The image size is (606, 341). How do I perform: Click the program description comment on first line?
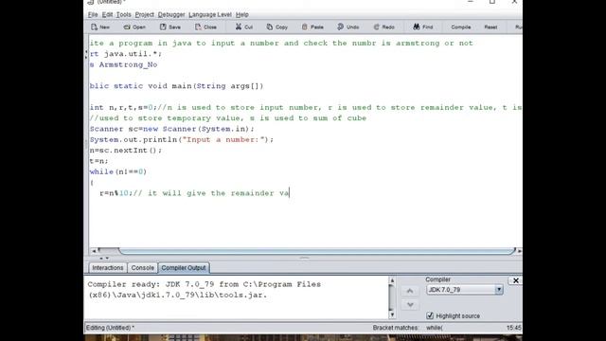pos(281,44)
